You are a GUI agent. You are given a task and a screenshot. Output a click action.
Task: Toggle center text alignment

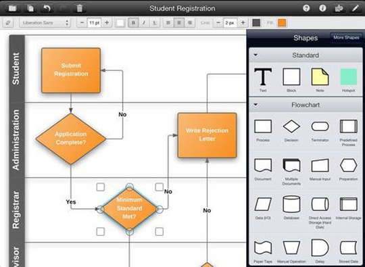click(179, 23)
